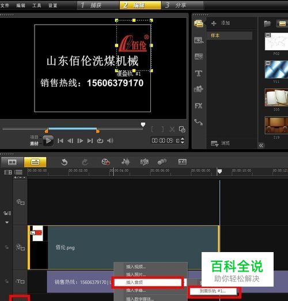Open the Motion Tracking icon
Image resolution: width=288 pixels, height=301 pixels.
[x=162, y=162]
